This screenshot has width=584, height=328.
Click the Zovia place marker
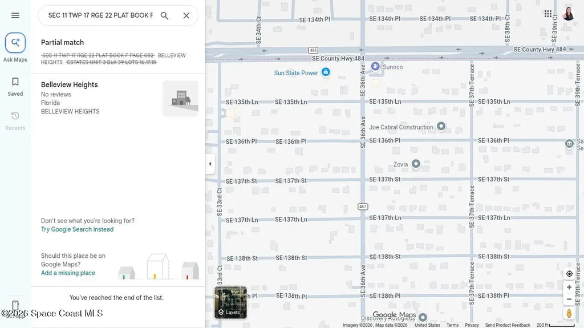[416, 163]
